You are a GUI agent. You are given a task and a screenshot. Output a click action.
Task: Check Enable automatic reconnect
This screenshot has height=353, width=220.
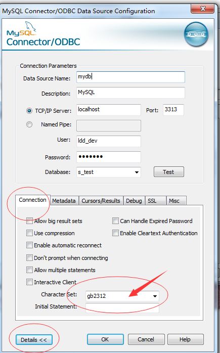(x=29, y=245)
